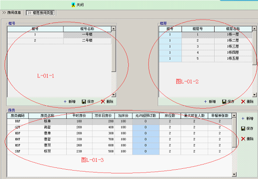
Task: Click the 早餐券张数 column header
Action: [220, 116]
